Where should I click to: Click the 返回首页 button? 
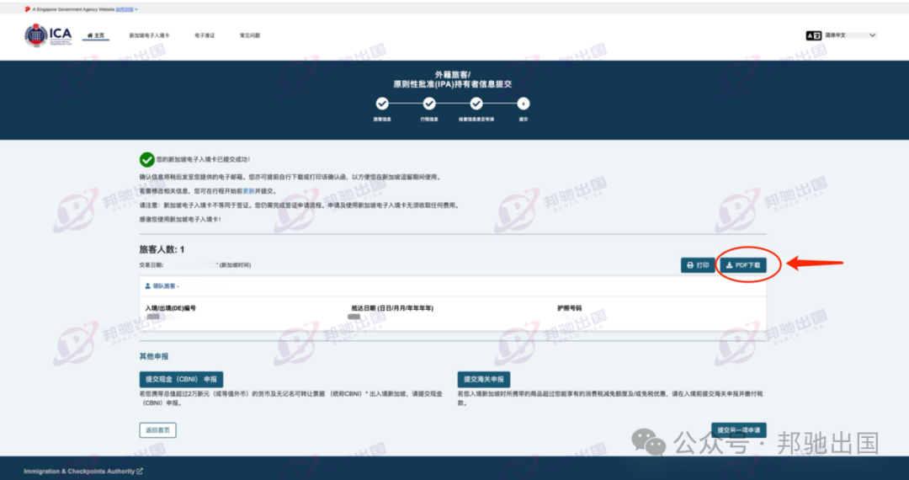[157, 430]
